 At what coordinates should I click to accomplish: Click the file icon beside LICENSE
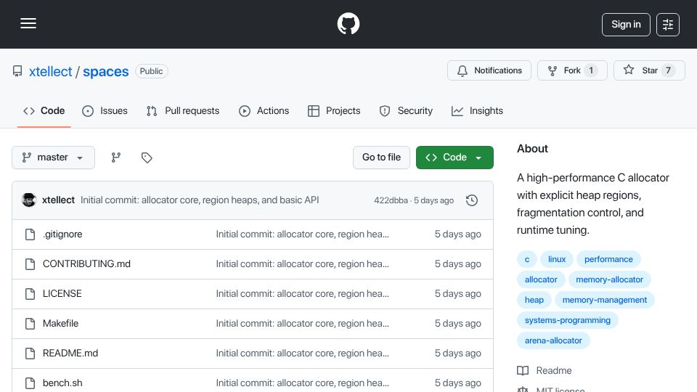pyautogui.click(x=30, y=294)
